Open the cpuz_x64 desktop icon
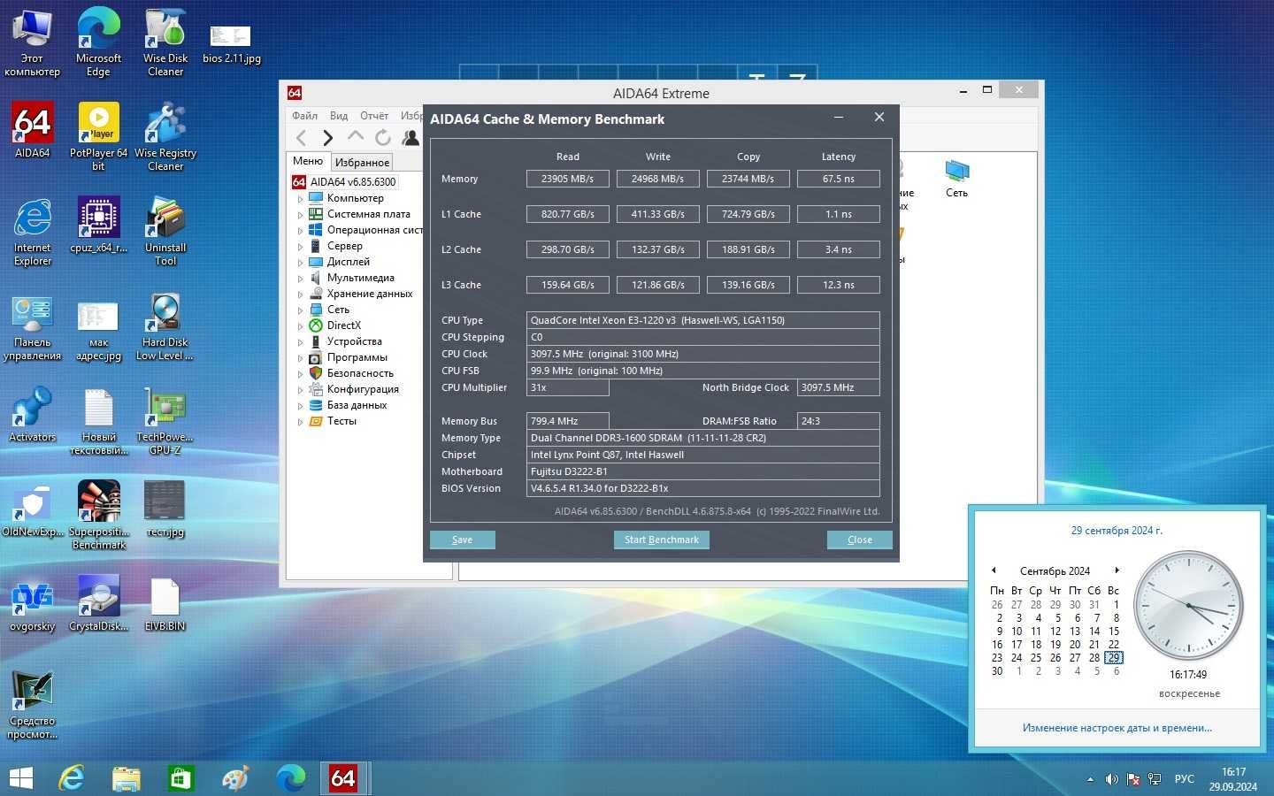This screenshot has height=796, width=1274. coord(98,225)
